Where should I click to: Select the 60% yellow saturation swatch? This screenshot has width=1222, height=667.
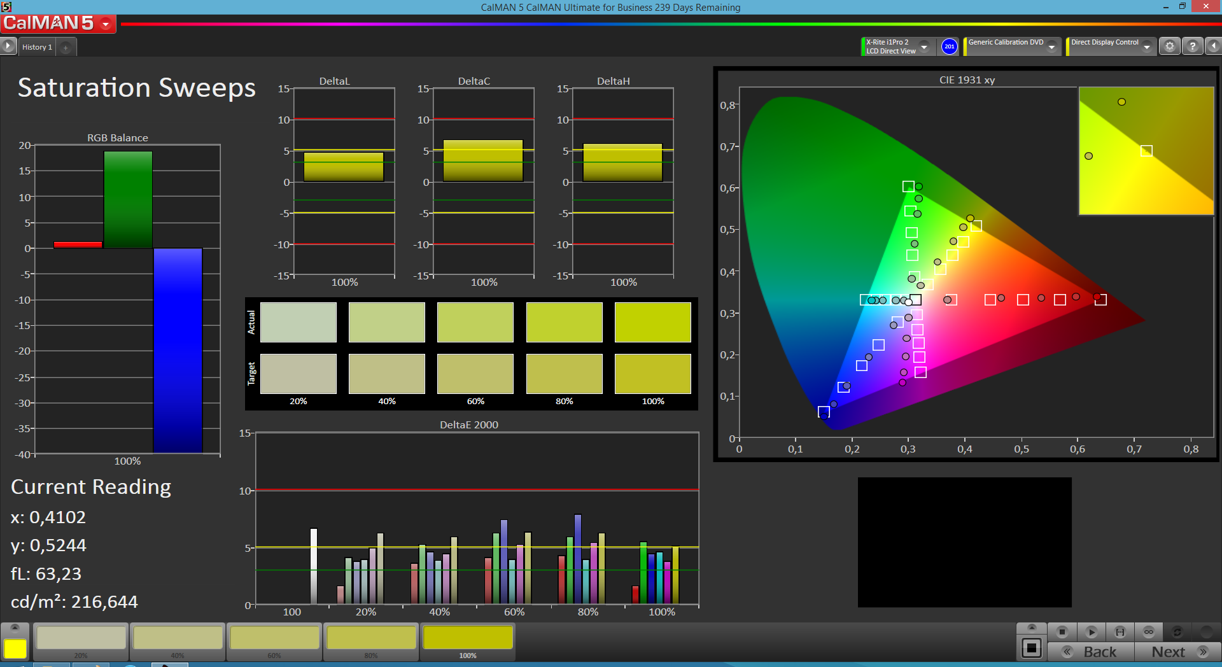point(274,638)
